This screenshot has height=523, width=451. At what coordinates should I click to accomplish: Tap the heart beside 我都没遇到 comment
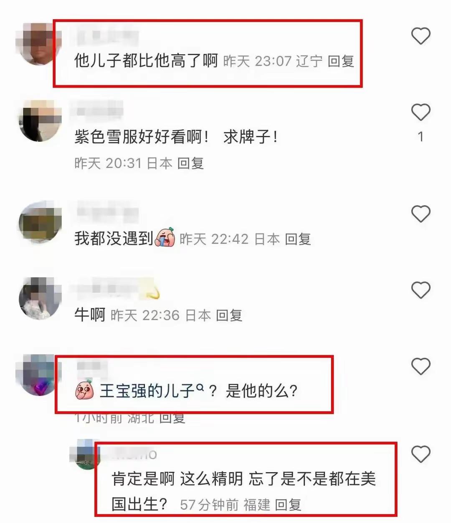tap(421, 214)
